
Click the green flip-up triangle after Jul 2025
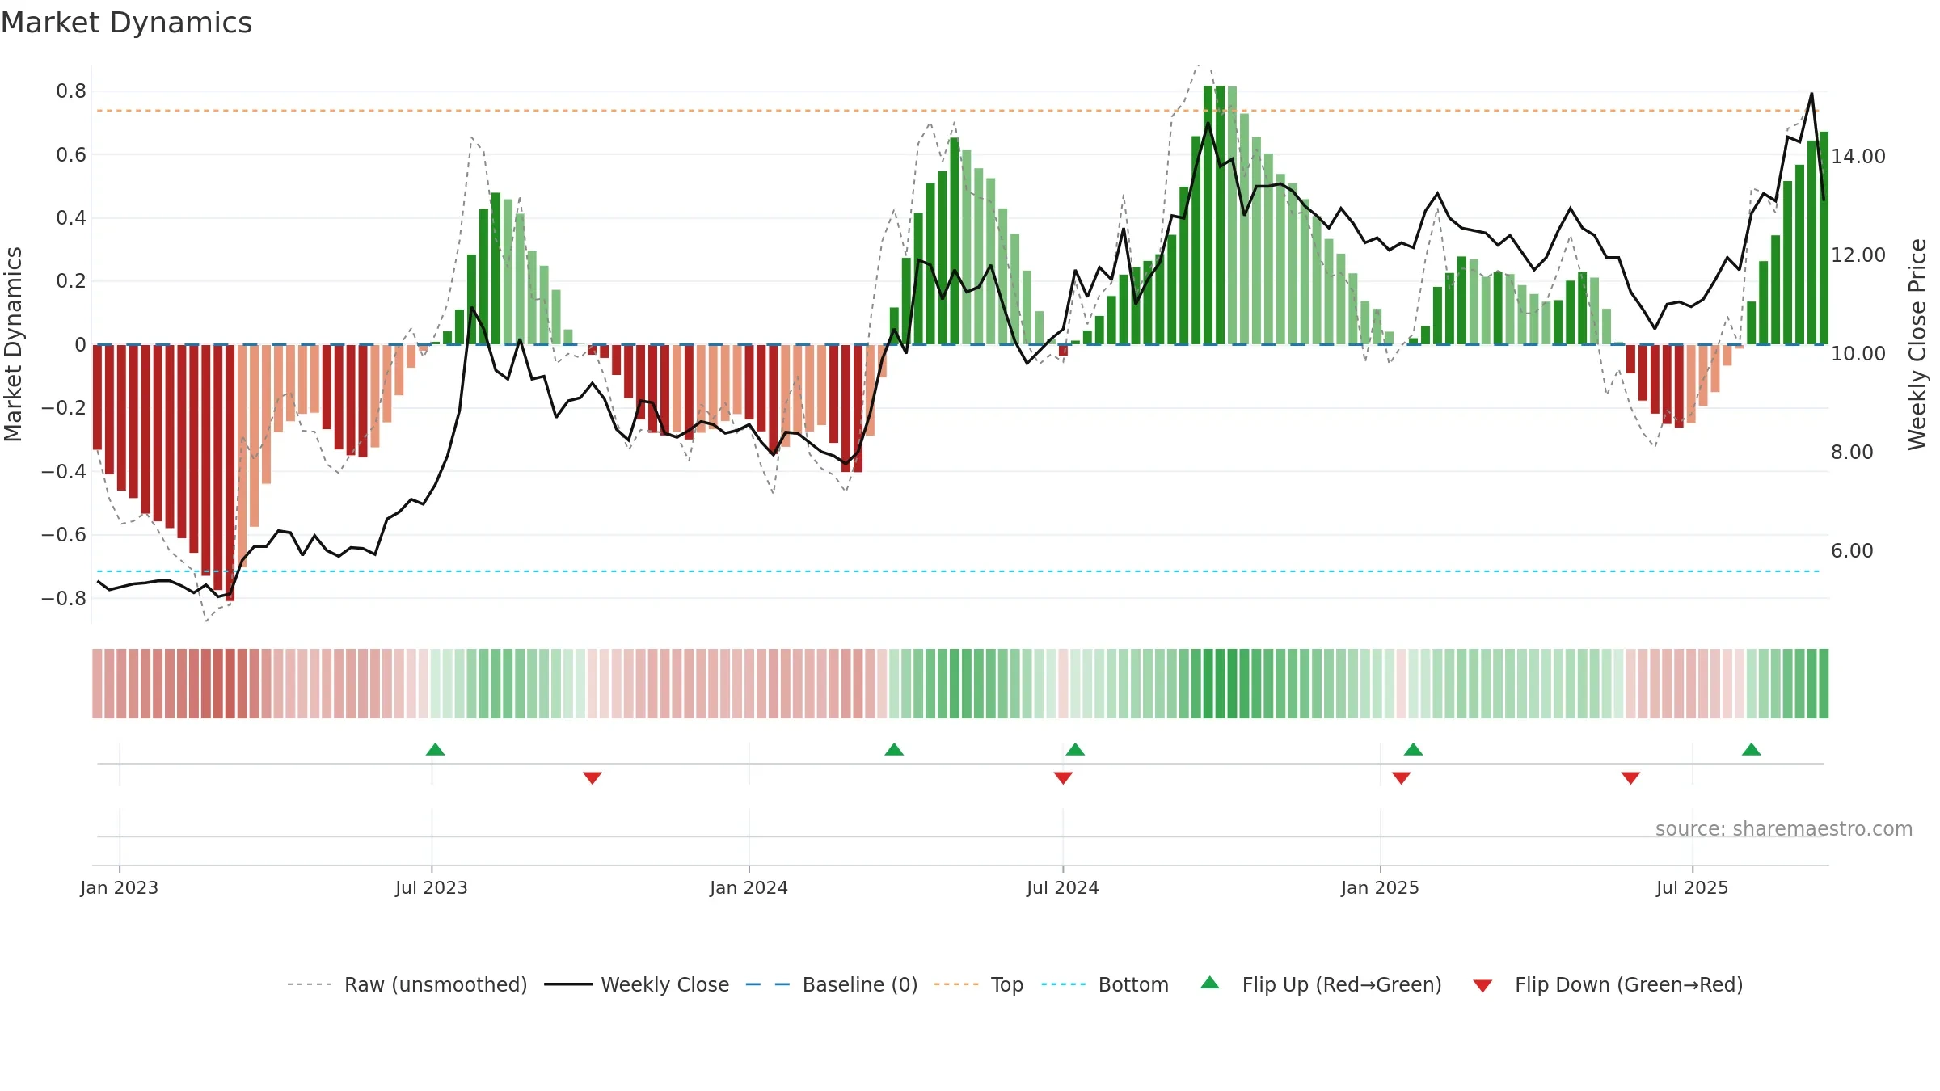click(x=1752, y=749)
